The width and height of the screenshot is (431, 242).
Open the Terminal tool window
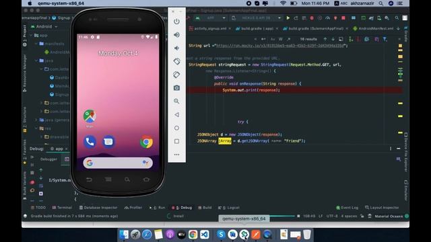[62, 208]
